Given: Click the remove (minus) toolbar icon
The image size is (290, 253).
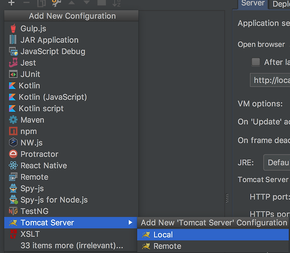Looking at the screenshot, I should 27,2.
